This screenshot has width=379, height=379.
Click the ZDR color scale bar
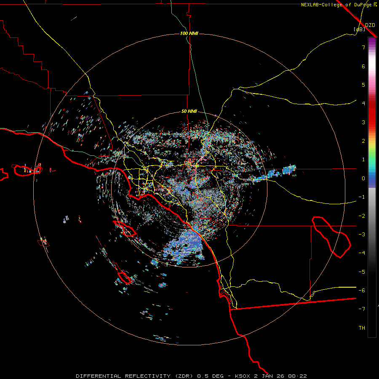tap(372, 187)
